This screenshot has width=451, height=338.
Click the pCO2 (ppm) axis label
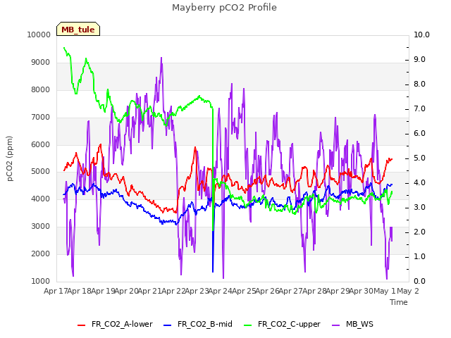(9, 158)
